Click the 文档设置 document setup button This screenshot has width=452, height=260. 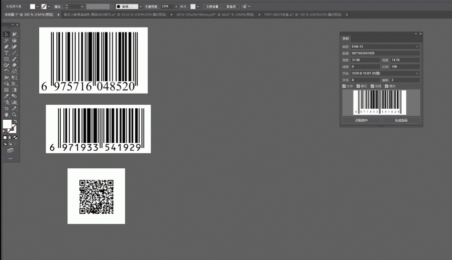(212, 7)
